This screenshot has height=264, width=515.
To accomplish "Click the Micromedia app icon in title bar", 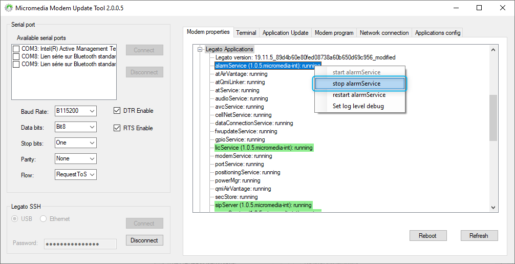I will 8,8.
